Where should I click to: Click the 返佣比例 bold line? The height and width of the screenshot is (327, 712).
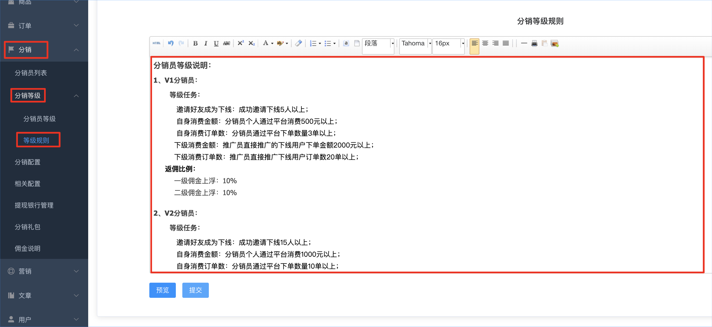coord(180,169)
